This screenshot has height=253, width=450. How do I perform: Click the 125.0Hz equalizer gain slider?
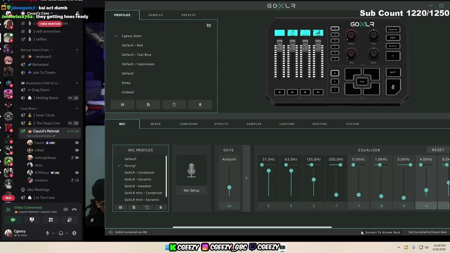tap(314, 180)
